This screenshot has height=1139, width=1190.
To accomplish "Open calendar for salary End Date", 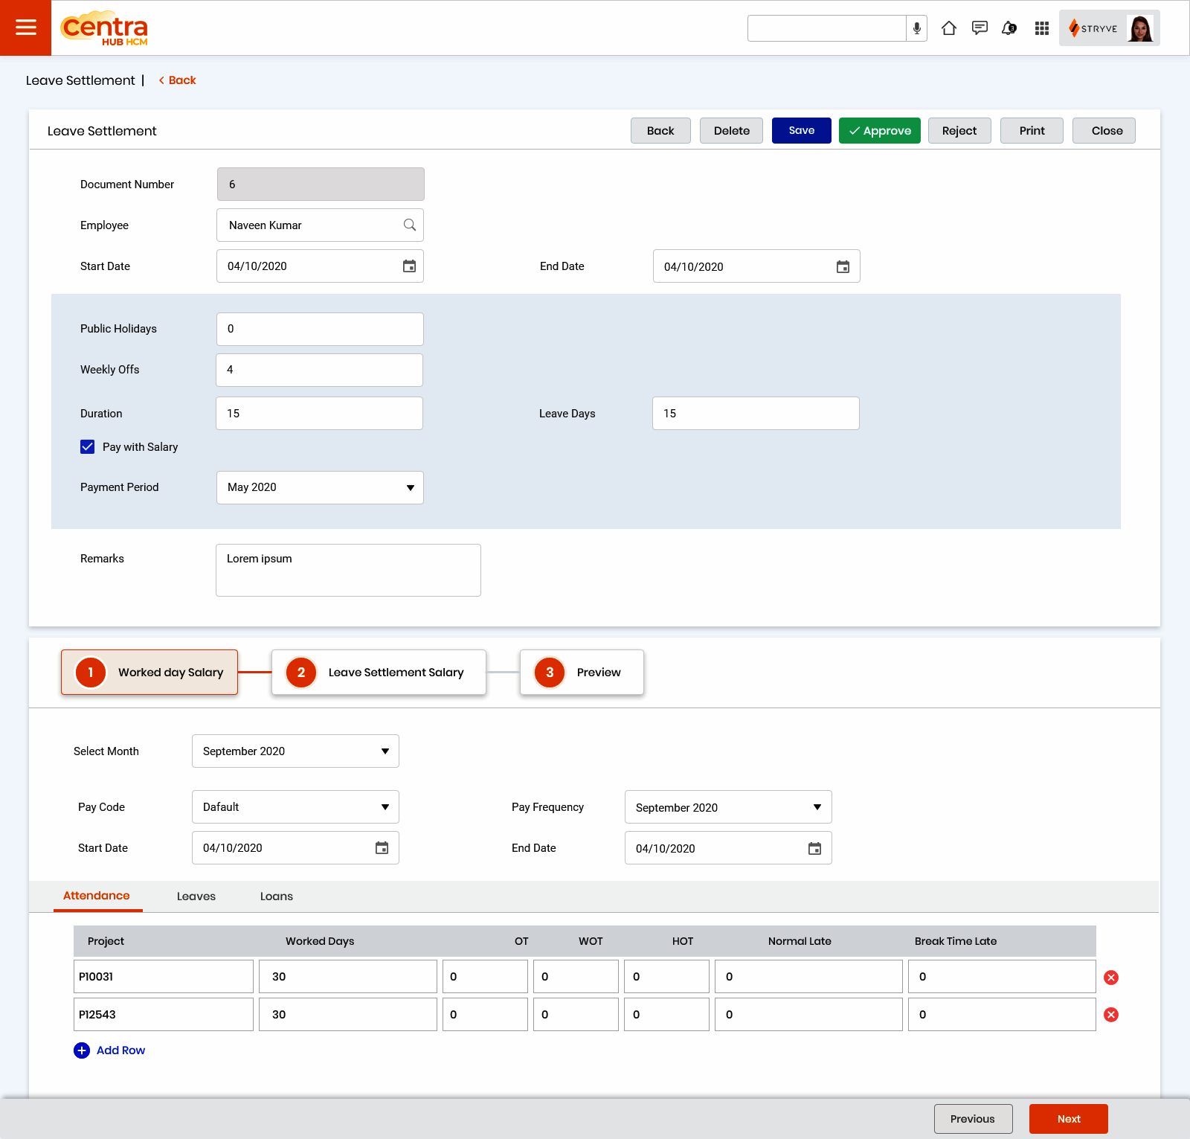I will point(814,848).
